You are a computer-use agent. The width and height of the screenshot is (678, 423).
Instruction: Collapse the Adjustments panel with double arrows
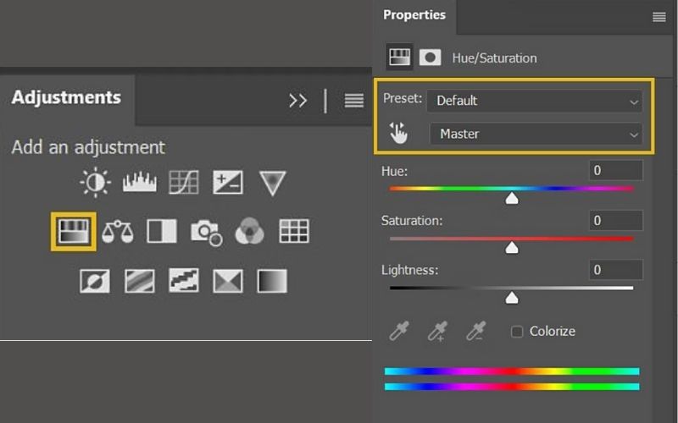(x=298, y=101)
